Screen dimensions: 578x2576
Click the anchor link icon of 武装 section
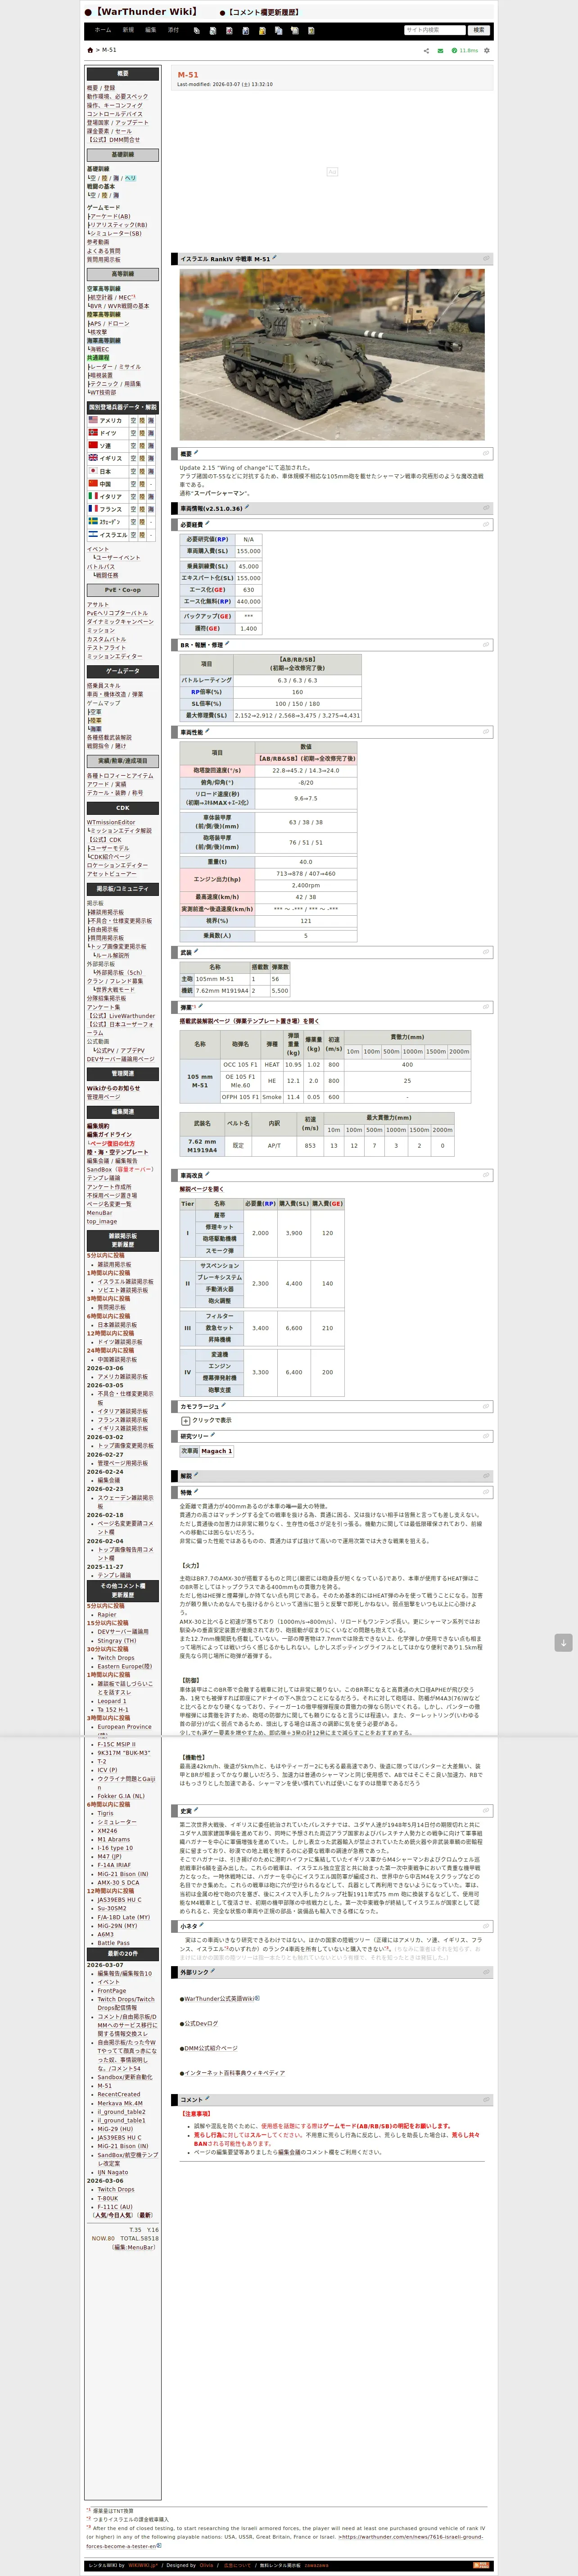487,953
